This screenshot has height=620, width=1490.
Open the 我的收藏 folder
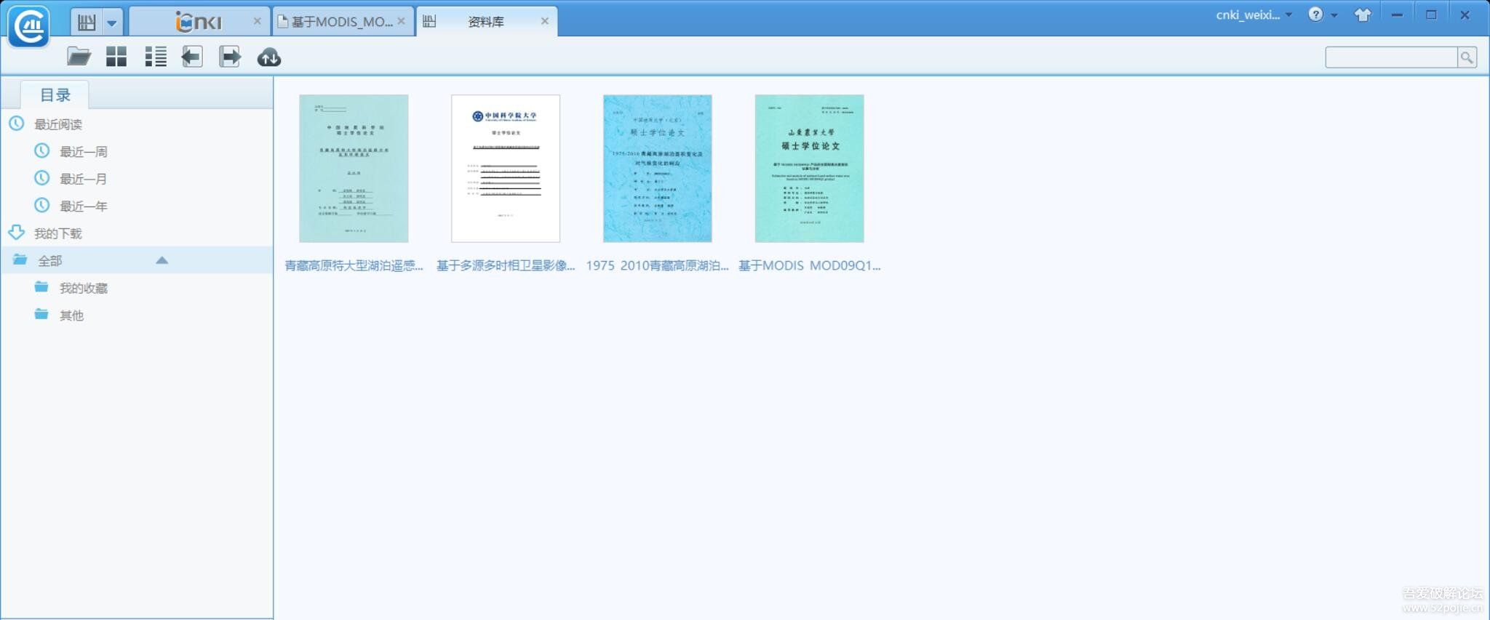[x=83, y=289]
